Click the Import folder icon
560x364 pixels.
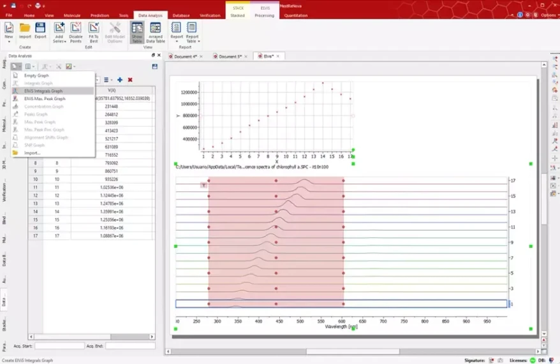click(25, 28)
